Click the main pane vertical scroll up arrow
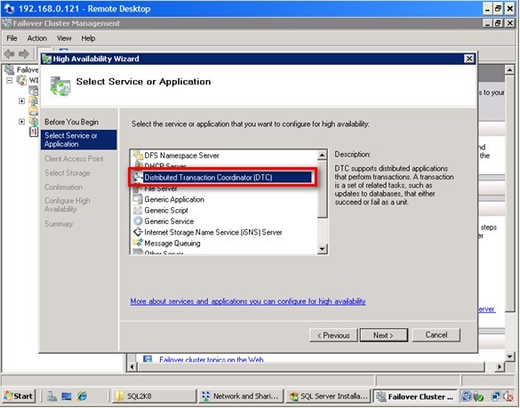Screen dimensions: 520x408 pos(509,69)
